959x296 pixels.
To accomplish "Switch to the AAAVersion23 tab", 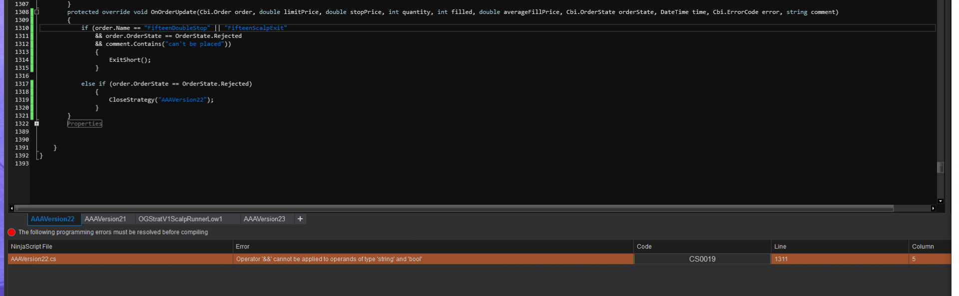I will point(264,219).
